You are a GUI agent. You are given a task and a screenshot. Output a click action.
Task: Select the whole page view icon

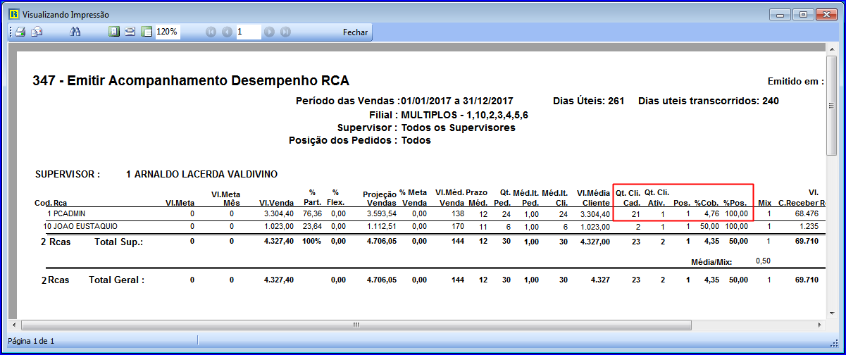coord(114,32)
